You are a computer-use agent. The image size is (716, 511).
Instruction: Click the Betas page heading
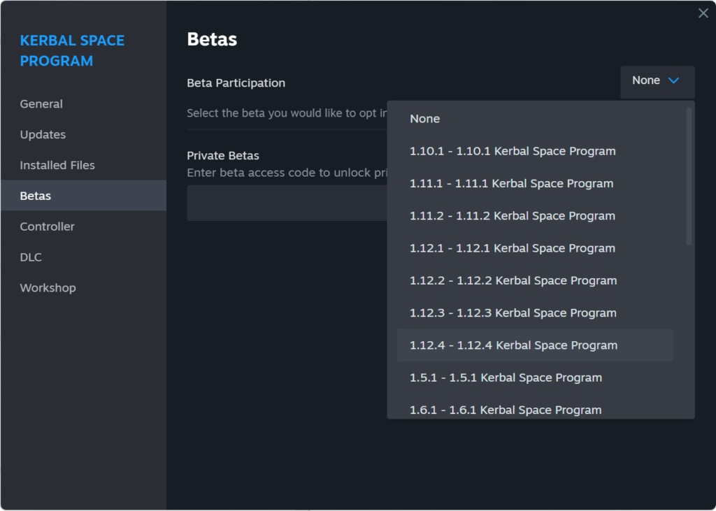point(212,39)
